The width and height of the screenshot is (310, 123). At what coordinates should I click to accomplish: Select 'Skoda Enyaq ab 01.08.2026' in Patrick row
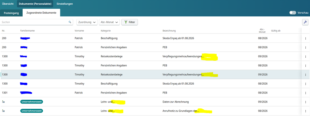(x=178, y=38)
